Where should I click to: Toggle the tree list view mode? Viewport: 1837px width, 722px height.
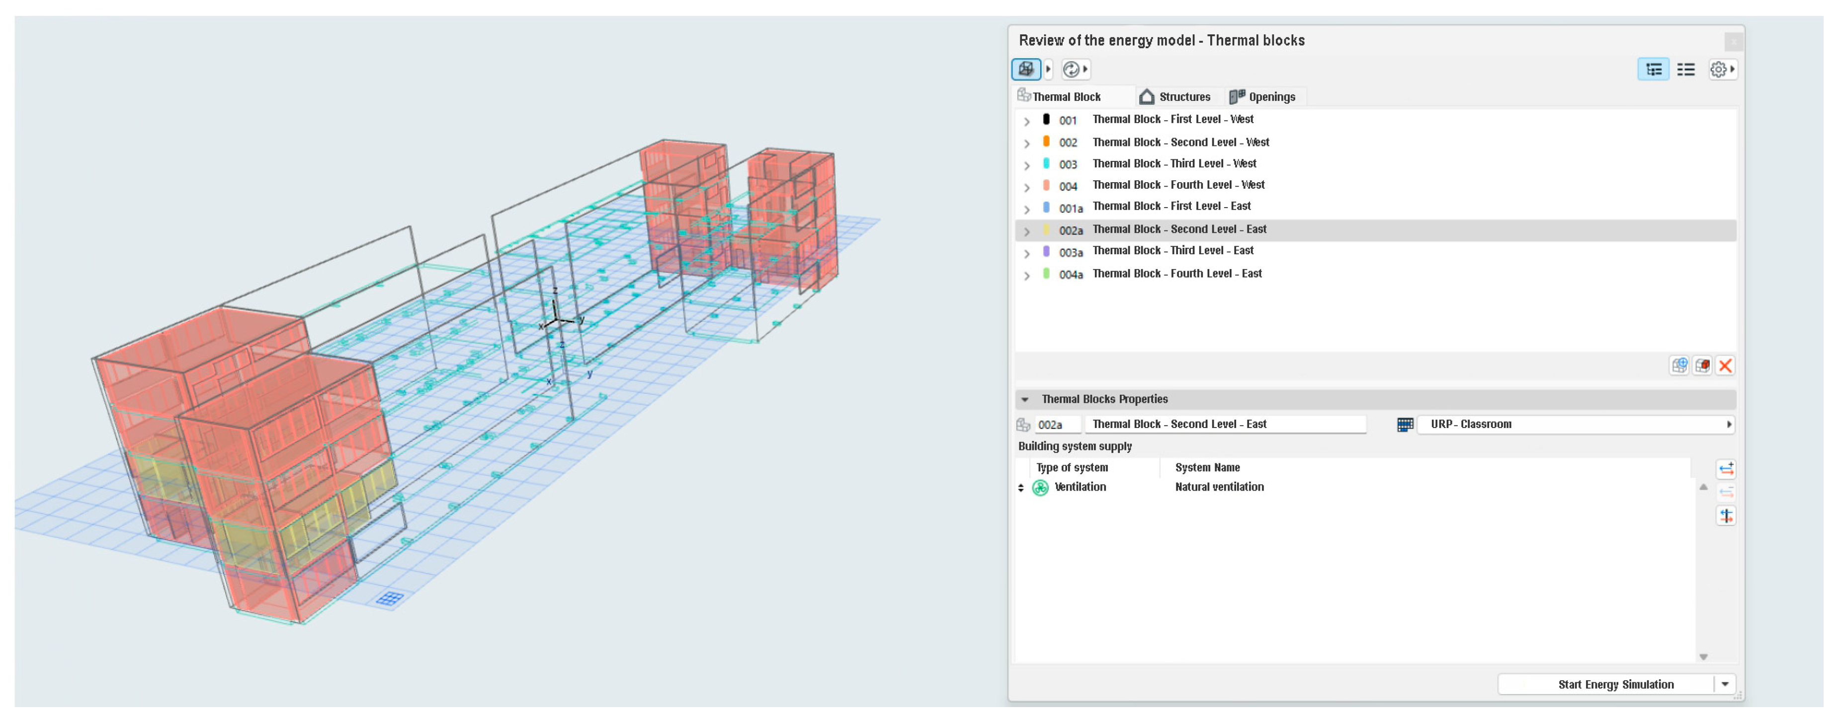click(x=1653, y=69)
